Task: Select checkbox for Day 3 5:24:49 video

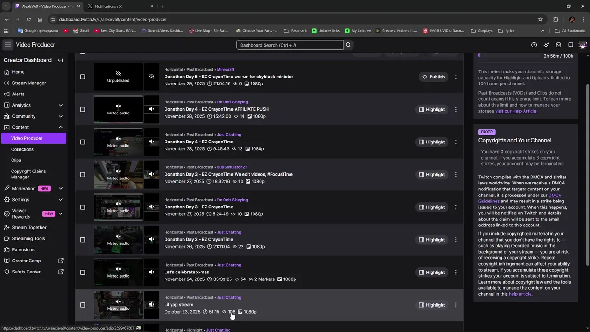Action: pyautogui.click(x=83, y=207)
